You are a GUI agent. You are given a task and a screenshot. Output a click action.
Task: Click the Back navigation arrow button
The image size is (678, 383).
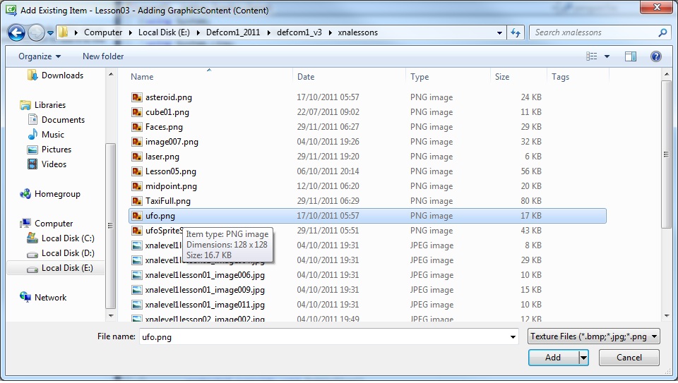point(16,32)
